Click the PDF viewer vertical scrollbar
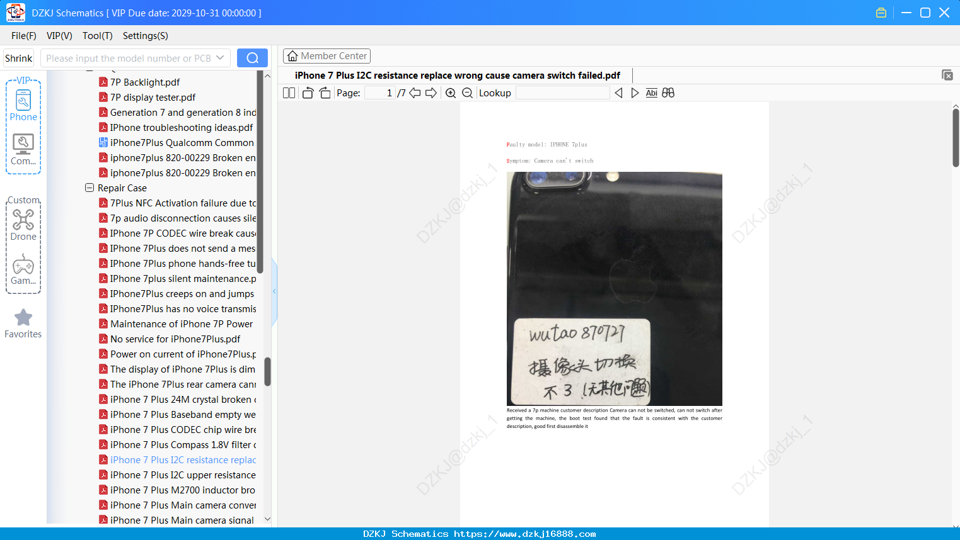The width and height of the screenshot is (960, 540). tap(956, 137)
